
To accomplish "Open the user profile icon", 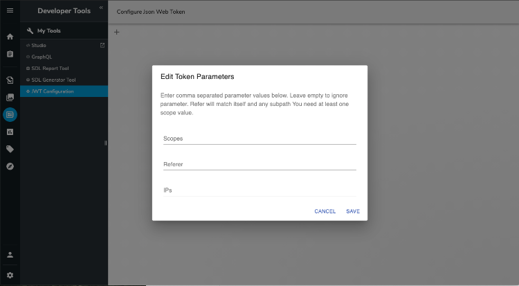I will (10, 255).
